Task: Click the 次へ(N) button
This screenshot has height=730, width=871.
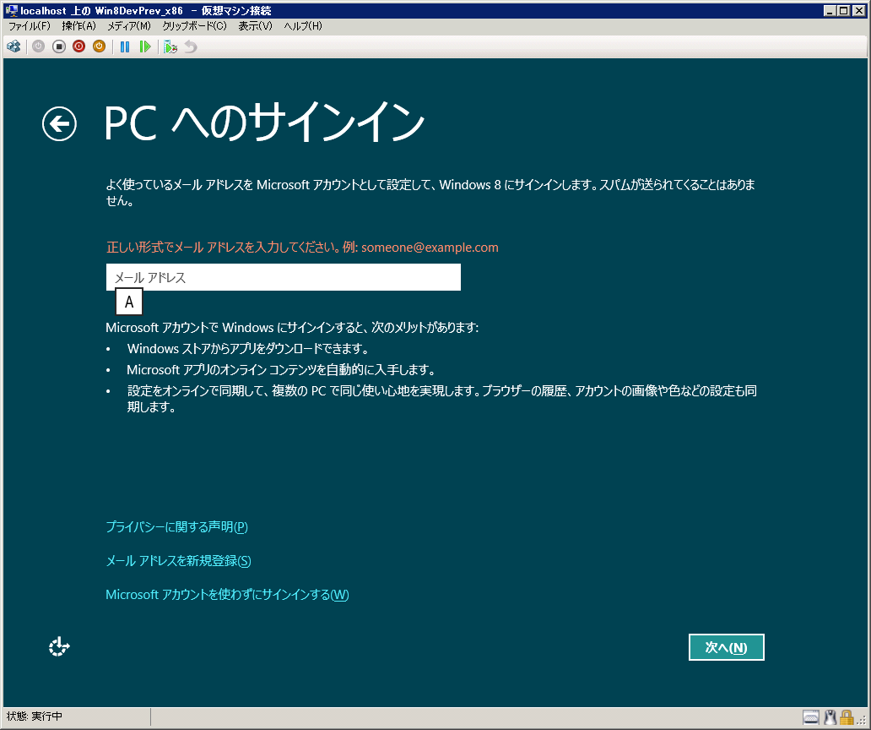Action: click(x=726, y=647)
